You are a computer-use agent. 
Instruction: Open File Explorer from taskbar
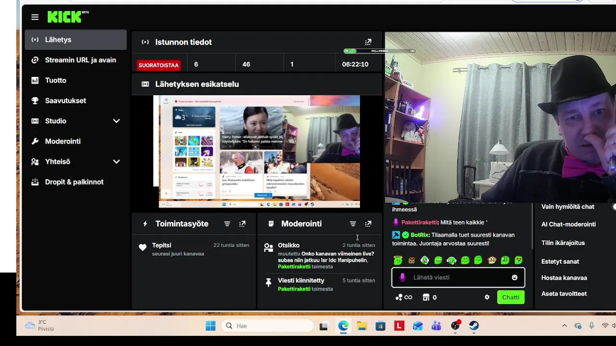tap(362, 326)
